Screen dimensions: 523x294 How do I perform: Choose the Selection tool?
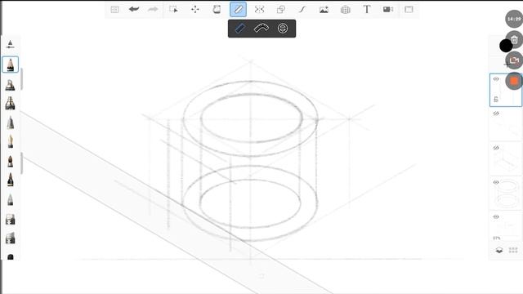pos(174,9)
